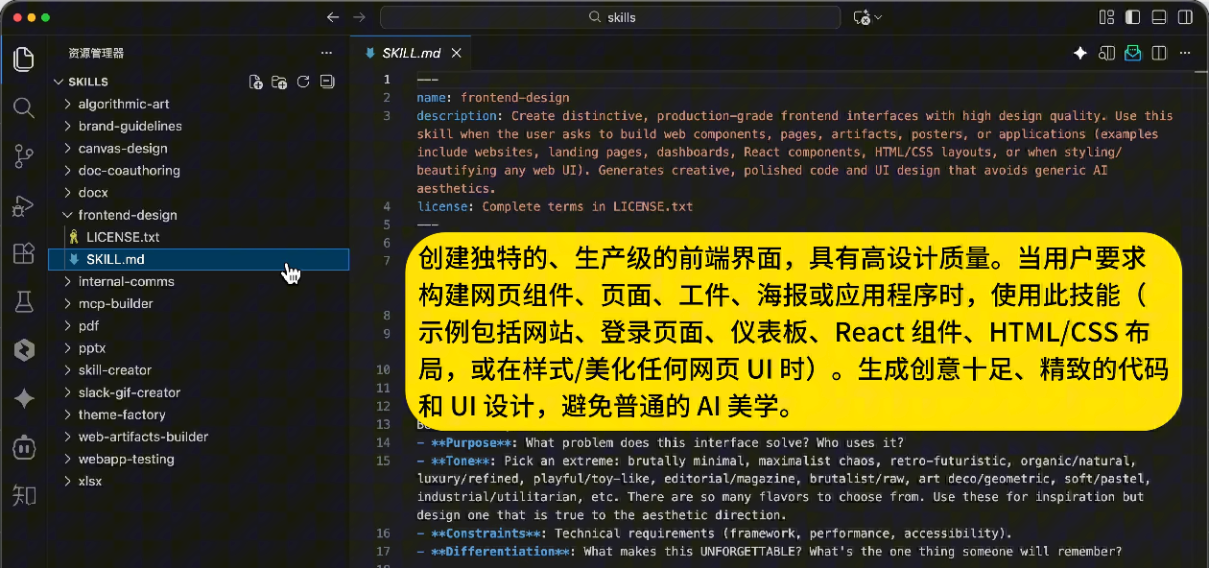This screenshot has height=568, width=1209.
Task: Collapse the frontend-design folder
Action: (x=128, y=215)
